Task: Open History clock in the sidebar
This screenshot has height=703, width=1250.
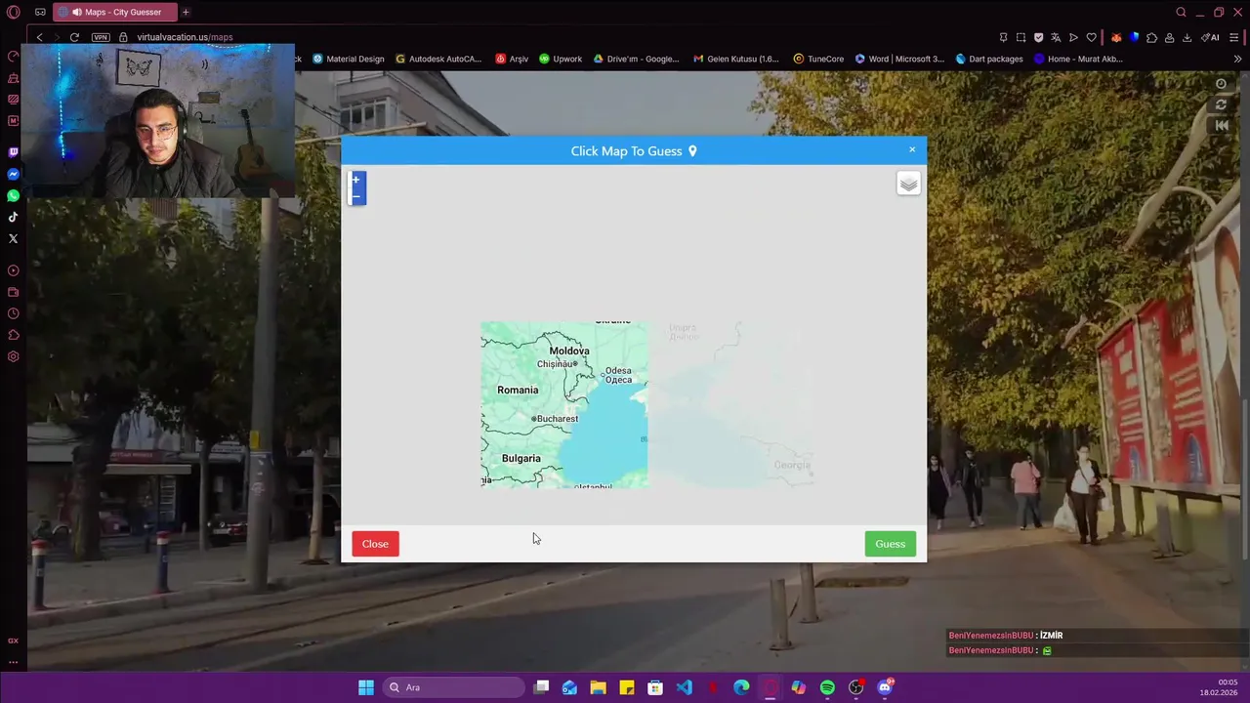Action: (x=13, y=313)
